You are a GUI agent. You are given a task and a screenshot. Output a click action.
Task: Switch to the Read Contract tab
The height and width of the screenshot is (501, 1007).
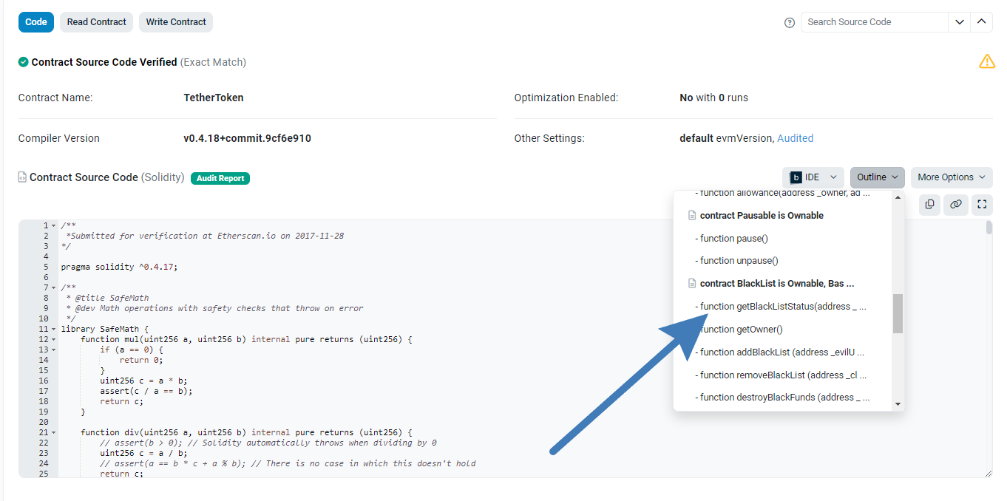96,22
